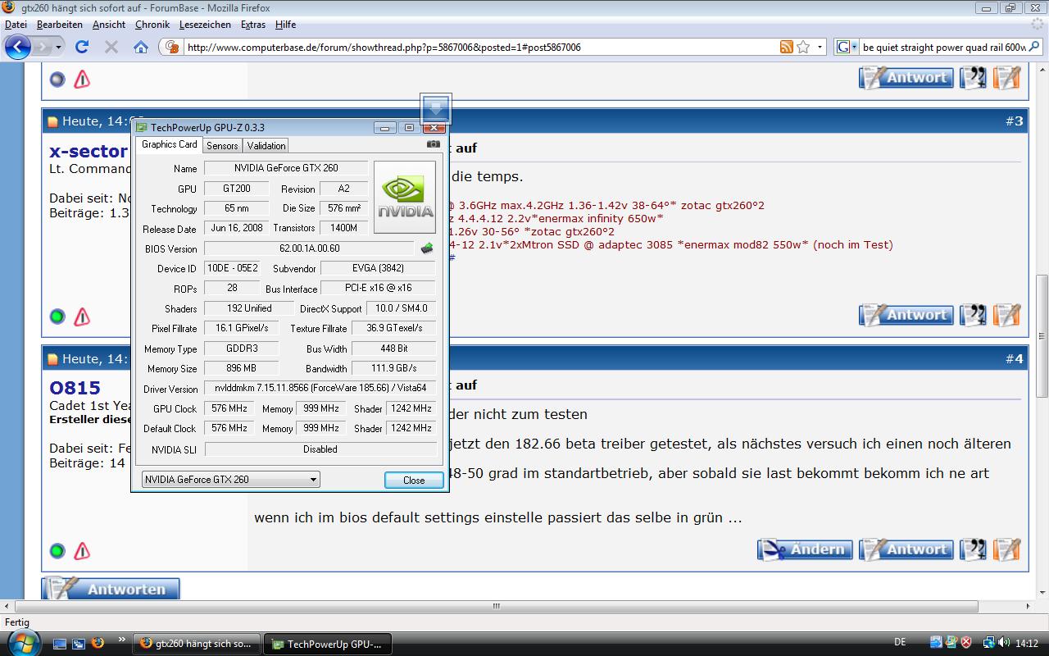Subscribe via the orange RSS feed icon

point(787,47)
